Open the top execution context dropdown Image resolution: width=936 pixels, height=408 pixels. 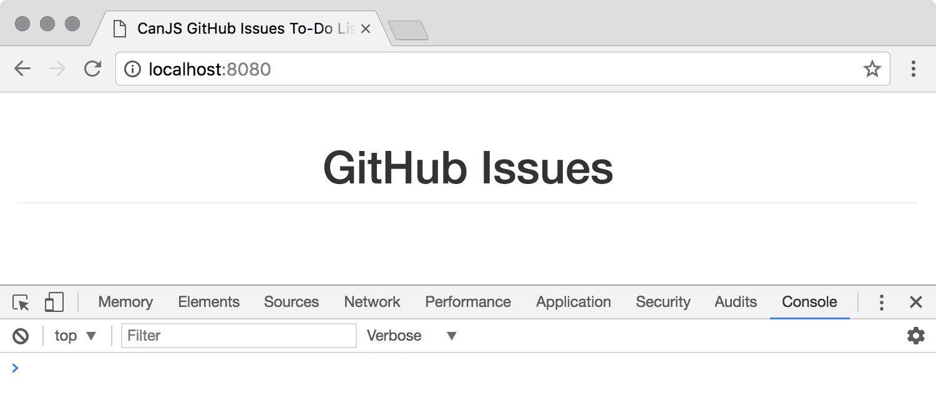(76, 336)
